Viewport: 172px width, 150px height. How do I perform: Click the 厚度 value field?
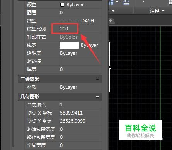[x=80, y=69]
